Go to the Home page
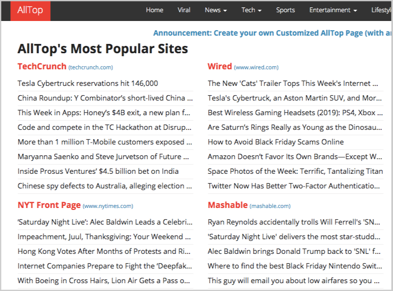The image size is (393, 291). [x=155, y=10]
